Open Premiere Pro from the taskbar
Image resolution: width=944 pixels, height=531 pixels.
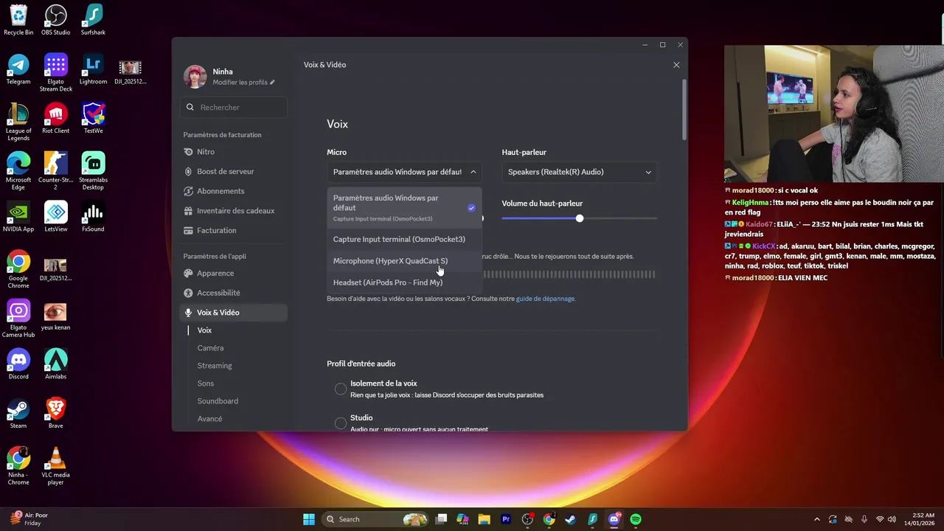coord(506,519)
